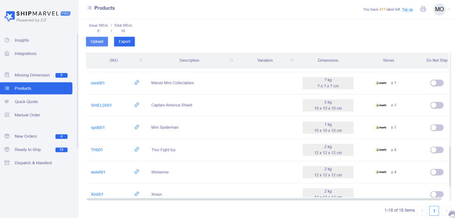Toggle Do Not Ship for Marvel Mini Collectables
This screenshot has height=218, width=455.
436,83
